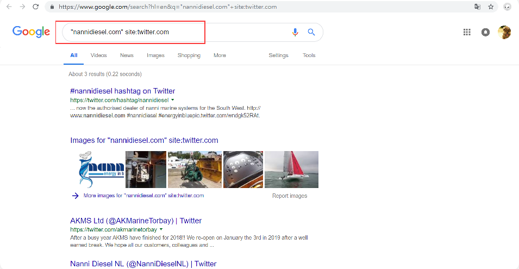Go to Google home via the logo

(31, 32)
